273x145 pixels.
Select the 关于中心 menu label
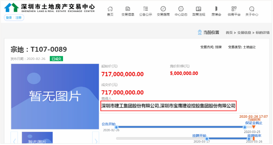[252, 14]
